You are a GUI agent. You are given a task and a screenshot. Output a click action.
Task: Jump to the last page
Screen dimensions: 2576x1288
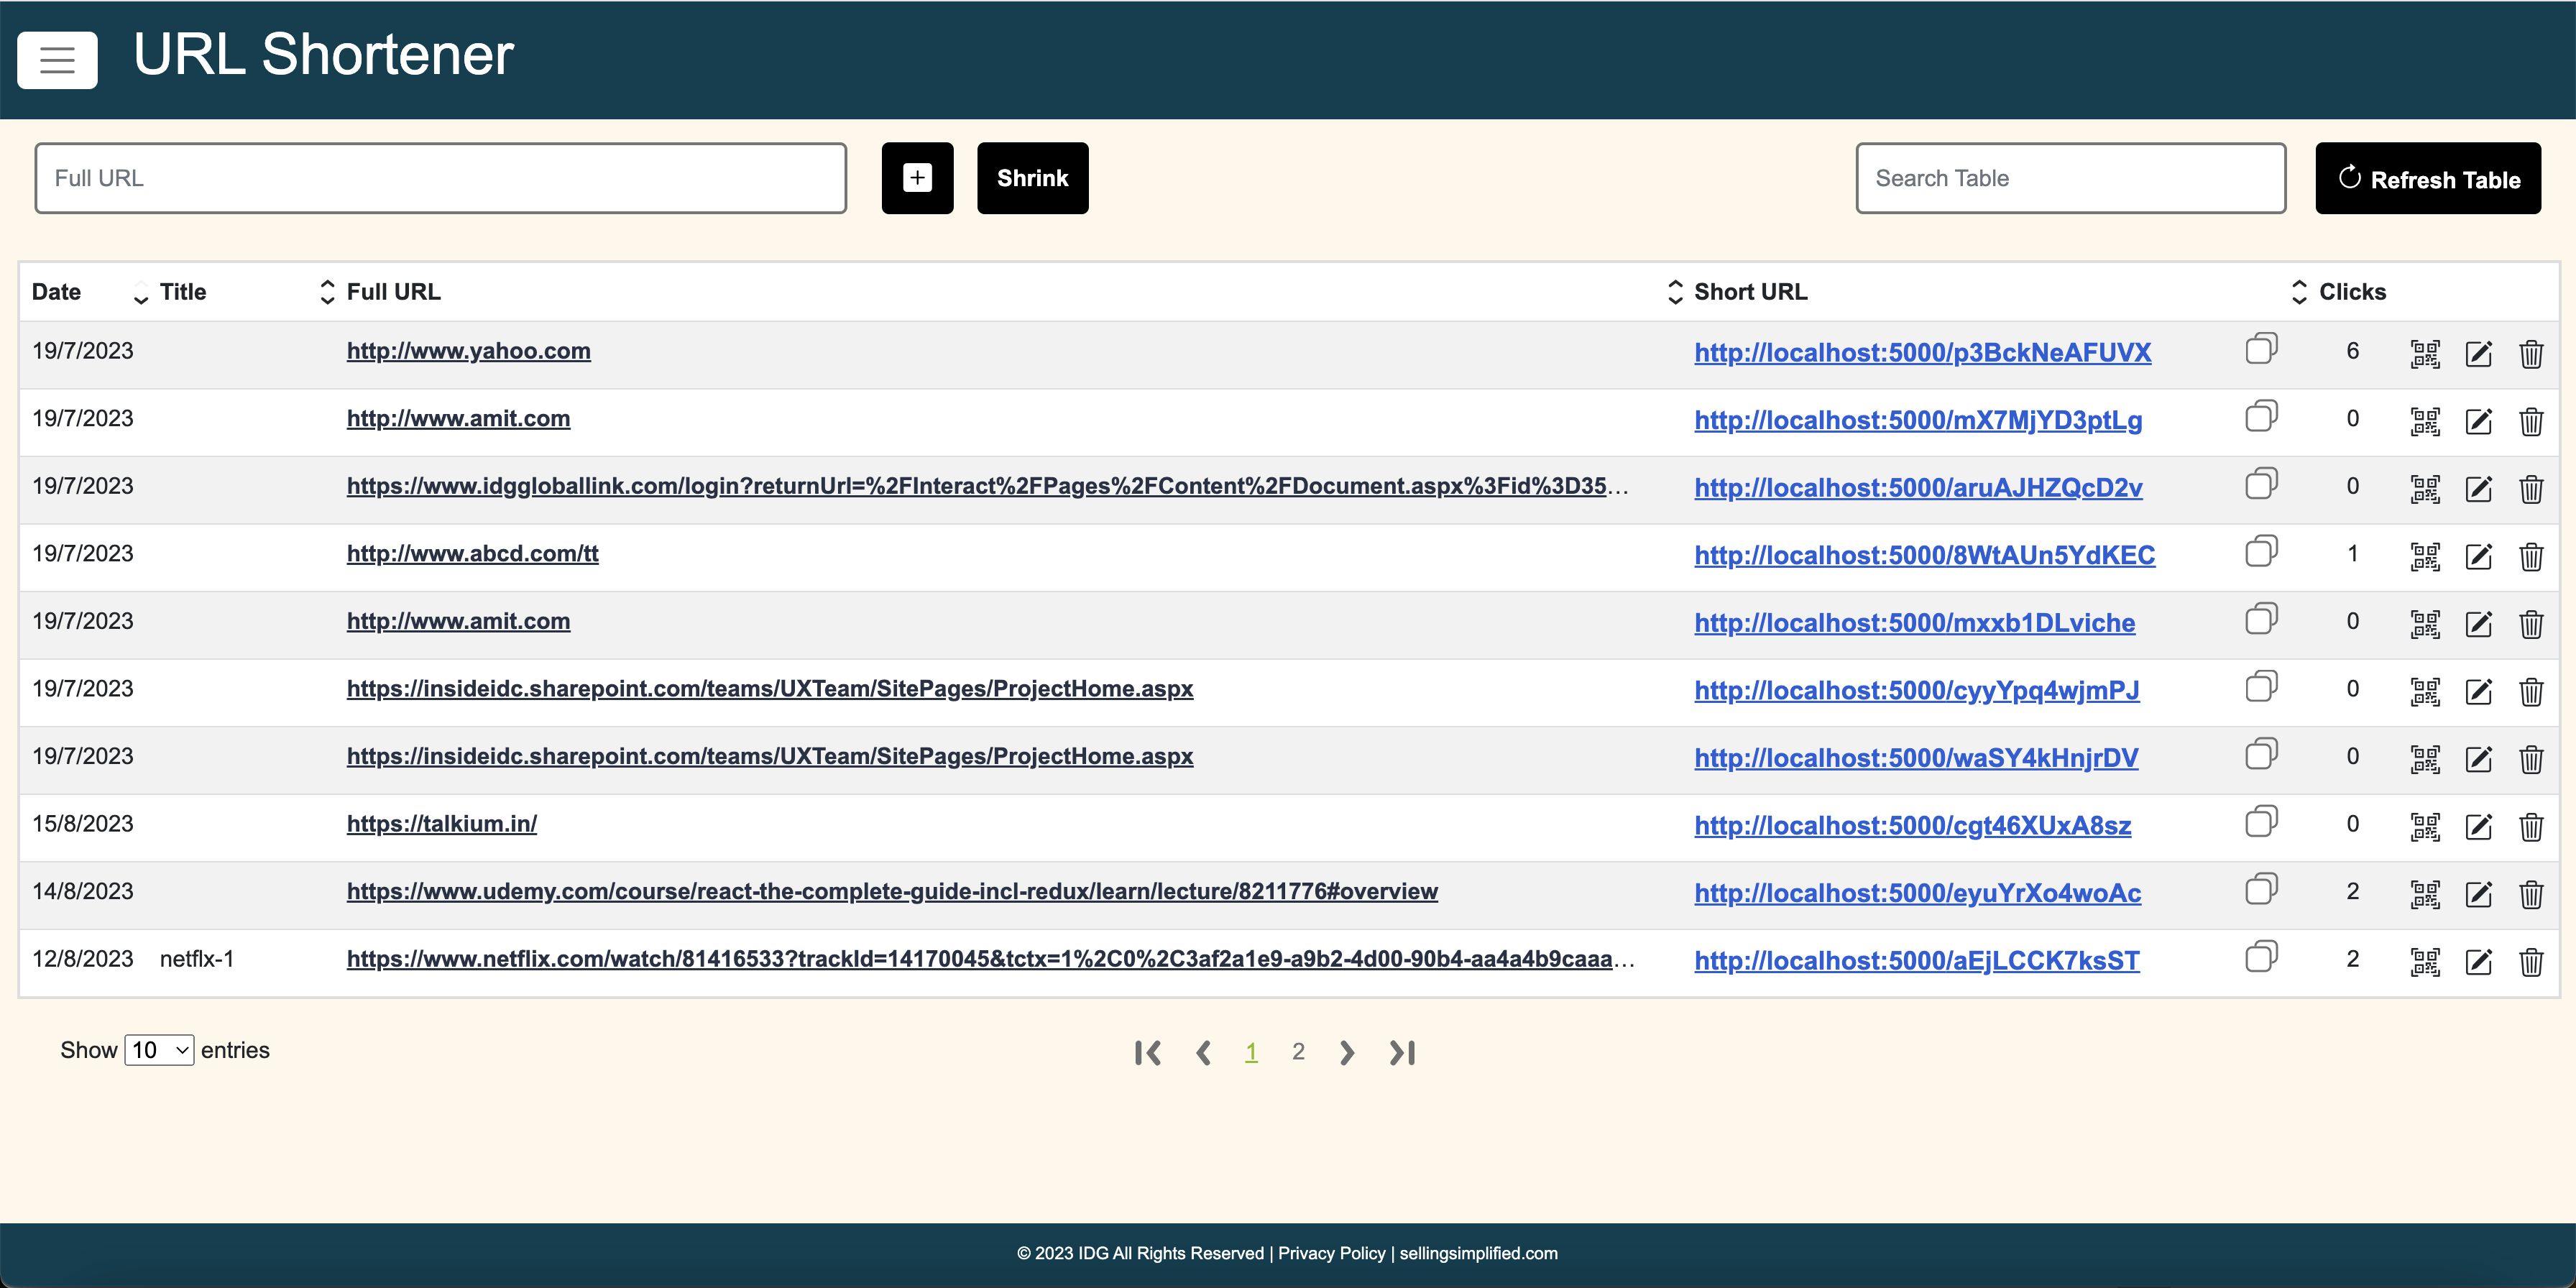click(x=1402, y=1052)
